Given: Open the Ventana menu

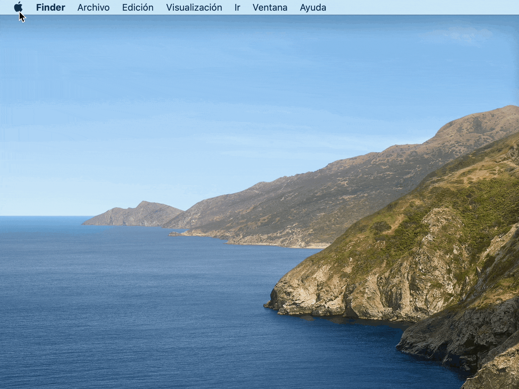Looking at the screenshot, I should click(x=270, y=7).
